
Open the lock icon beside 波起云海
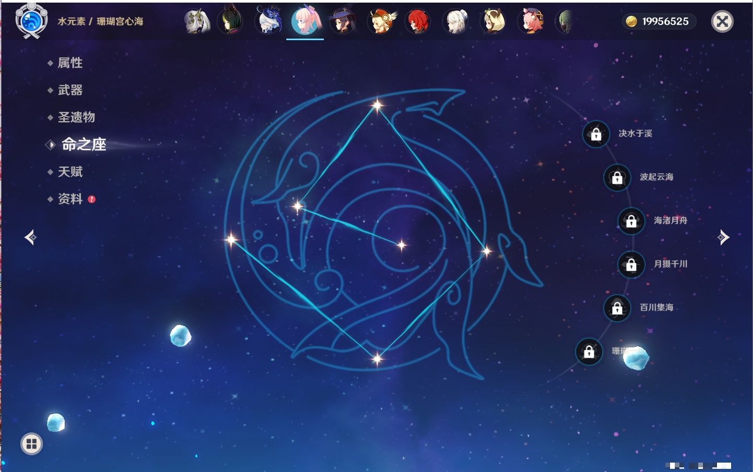click(x=617, y=178)
